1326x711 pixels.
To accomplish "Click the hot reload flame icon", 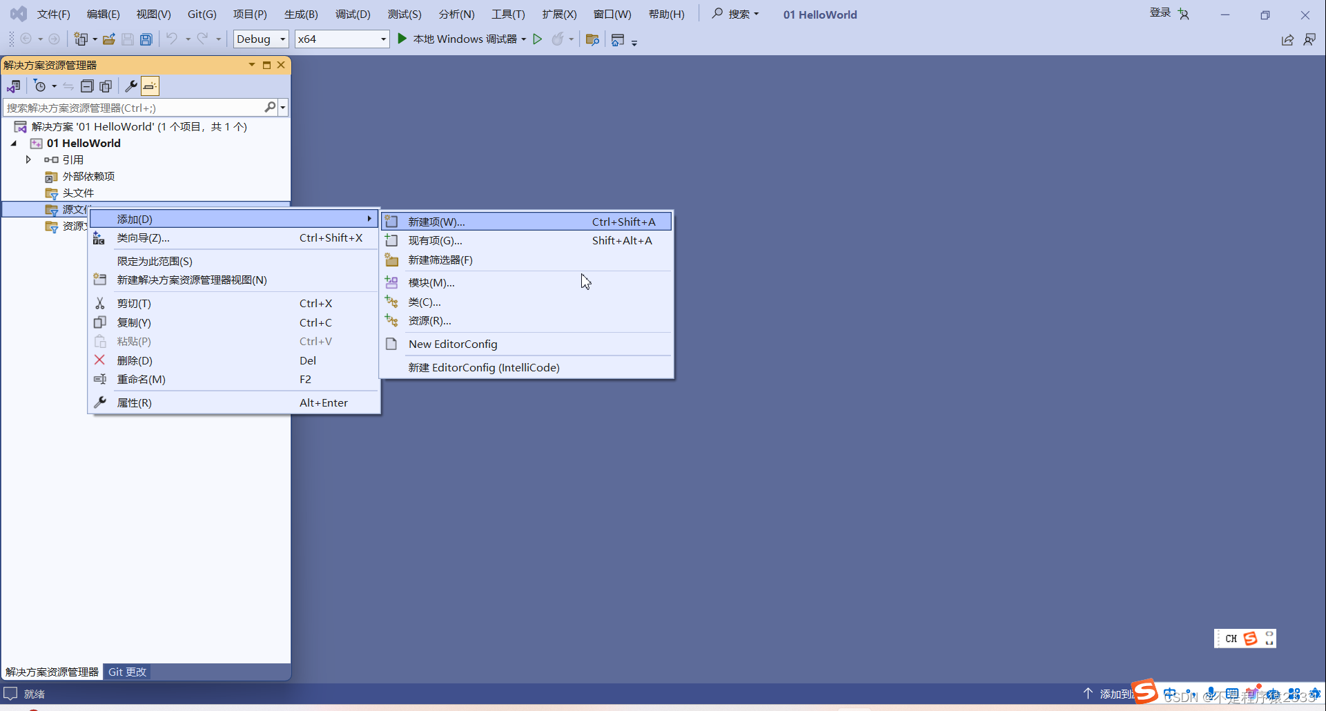I will [558, 39].
